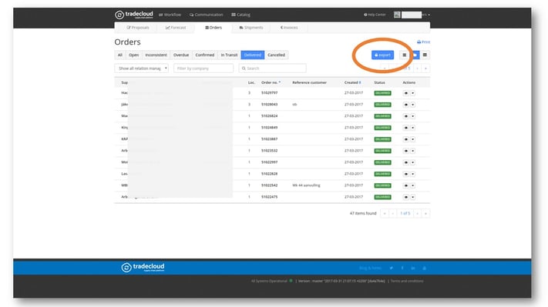548x307 pixels.
Task: Sort by Order no. column header
Action: (271, 82)
